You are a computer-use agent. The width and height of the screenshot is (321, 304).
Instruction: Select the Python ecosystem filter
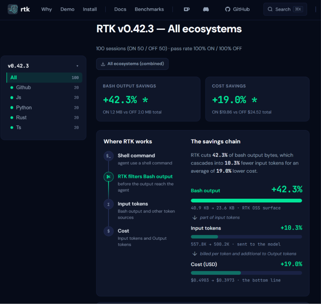(45, 107)
